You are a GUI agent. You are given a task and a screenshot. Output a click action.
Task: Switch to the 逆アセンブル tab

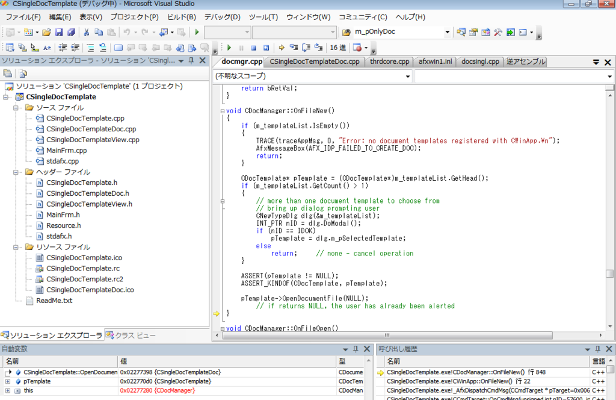click(x=526, y=62)
